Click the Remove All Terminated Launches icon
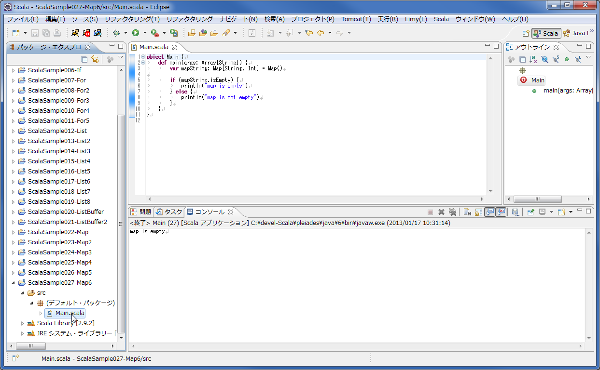This screenshot has height=370, width=600. pyautogui.click(x=452, y=212)
